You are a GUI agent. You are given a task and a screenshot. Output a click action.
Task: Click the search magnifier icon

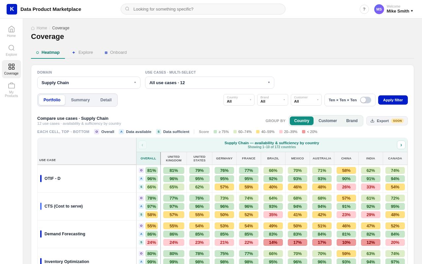(x=127, y=9)
